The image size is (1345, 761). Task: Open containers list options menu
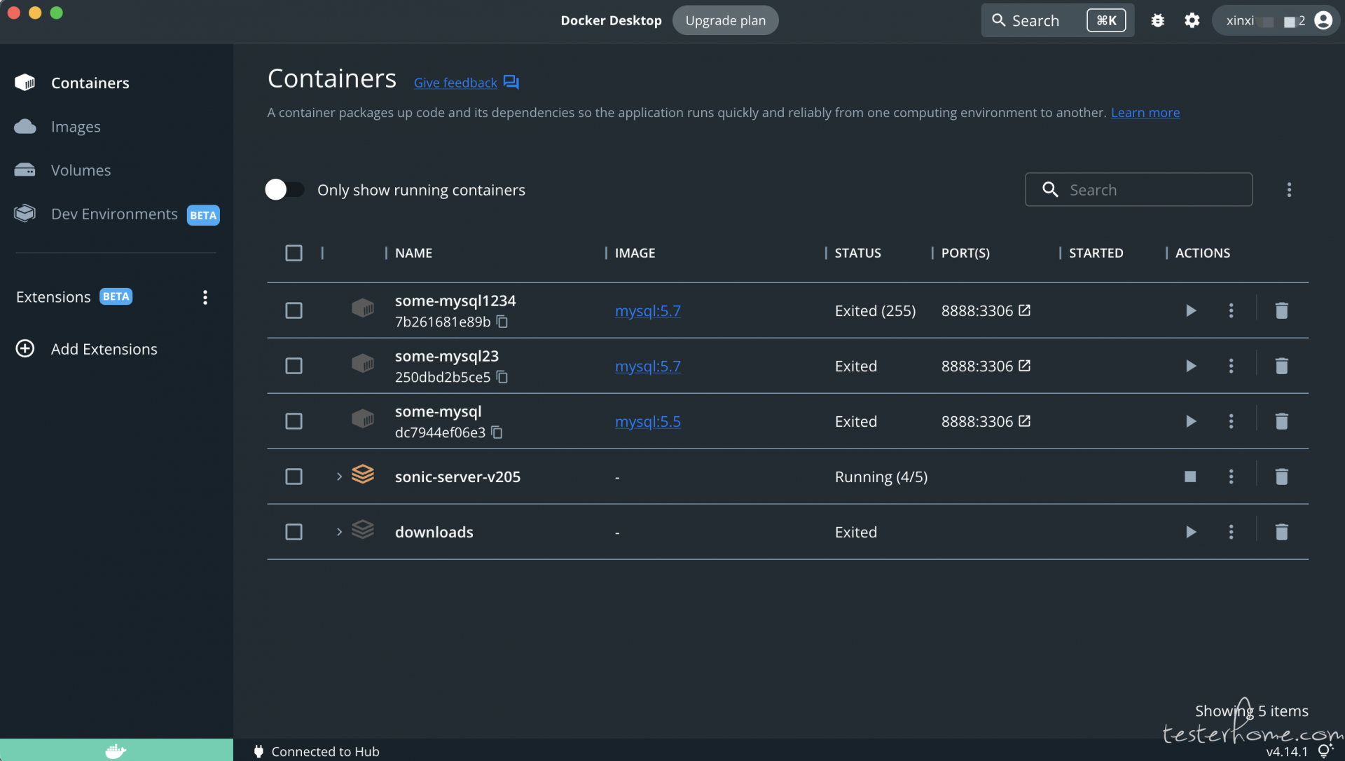pos(1289,190)
